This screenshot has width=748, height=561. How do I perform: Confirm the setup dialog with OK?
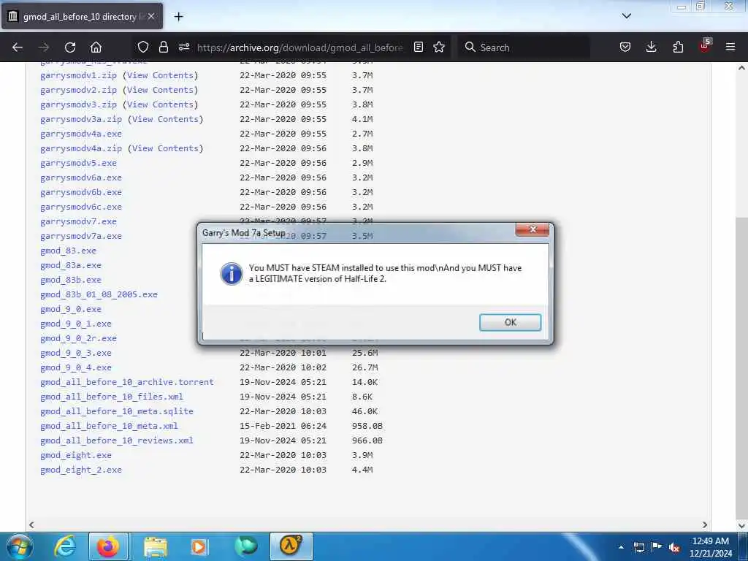coord(510,322)
